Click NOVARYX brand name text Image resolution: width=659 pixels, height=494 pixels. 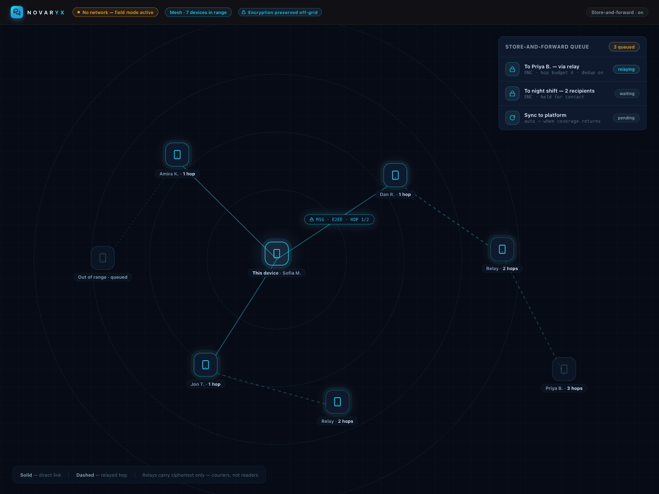click(x=46, y=12)
